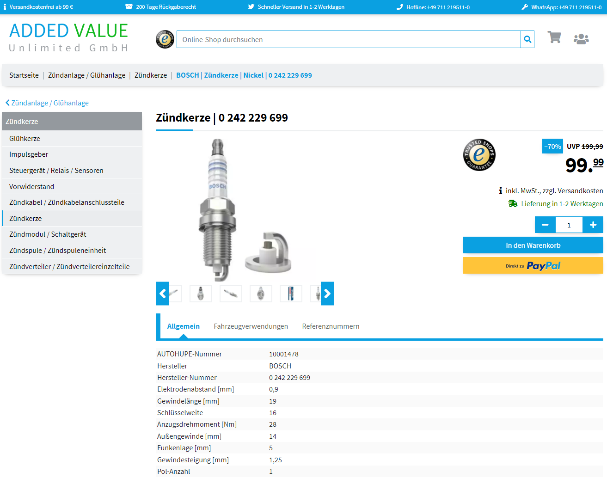This screenshot has width=607, height=478.
Task: Click the -70% discount badge
Action: tap(552, 146)
